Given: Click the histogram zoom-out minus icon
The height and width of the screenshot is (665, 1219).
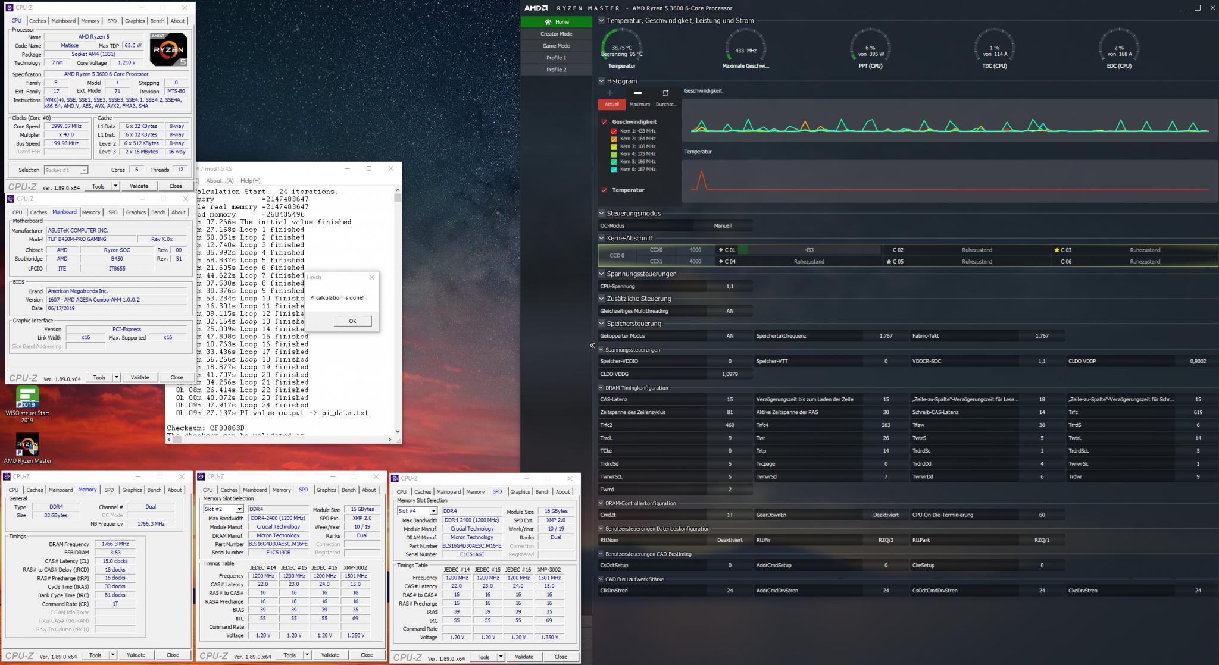Looking at the screenshot, I should [637, 93].
